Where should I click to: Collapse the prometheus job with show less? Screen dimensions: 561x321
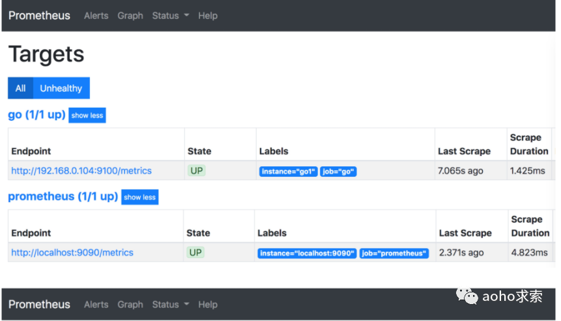pyautogui.click(x=140, y=198)
